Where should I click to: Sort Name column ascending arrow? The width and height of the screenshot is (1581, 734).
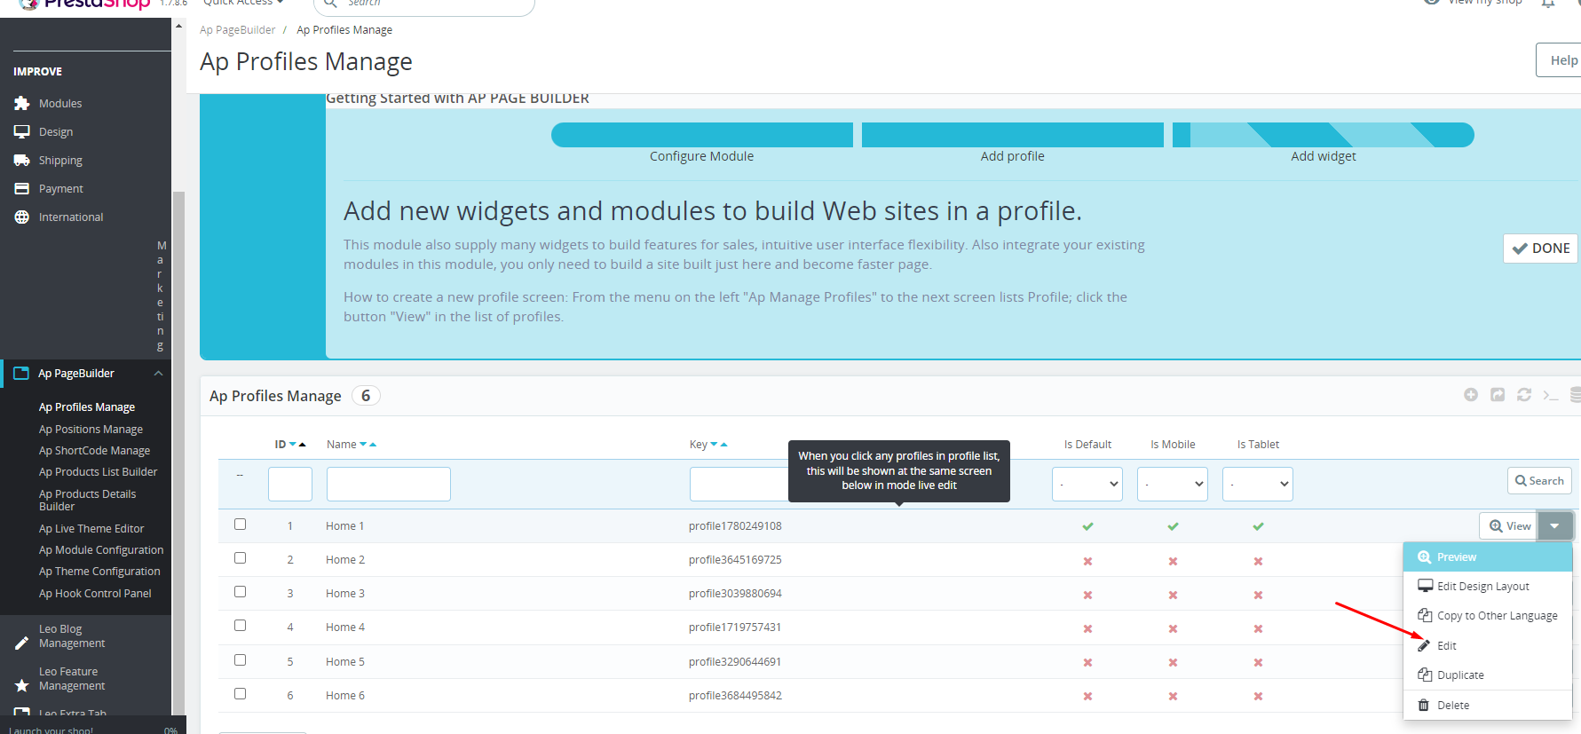pyautogui.click(x=373, y=445)
